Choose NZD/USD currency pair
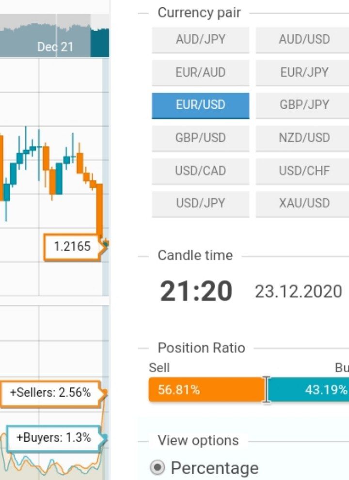The image size is (349, 480). click(x=304, y=138)
